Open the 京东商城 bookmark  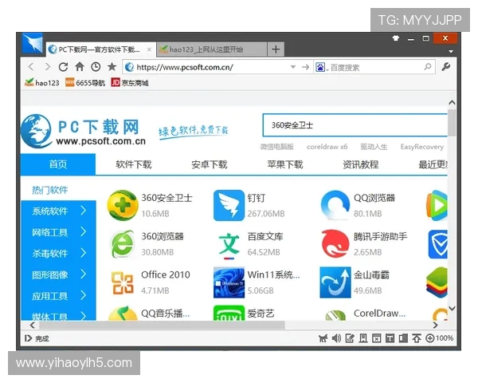(x=130, y=83)
